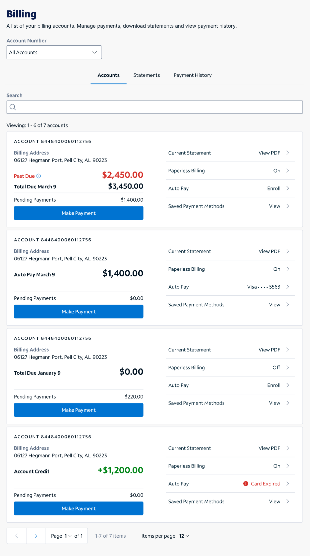Viewport: 310px width, 556px height.
Task: Click Saved Payment Methods chevron in Account Credit card
Action: tap(288, 502)
